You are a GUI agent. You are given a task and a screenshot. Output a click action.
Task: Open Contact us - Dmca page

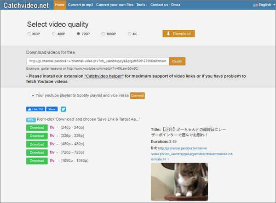tap(165, 5)
